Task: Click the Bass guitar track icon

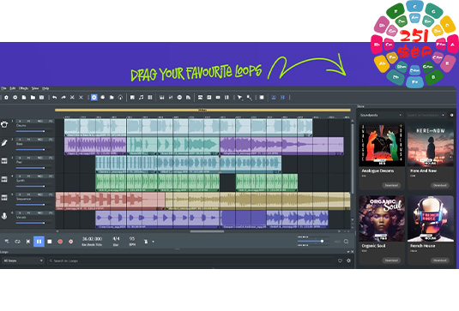Action: [4, 143]
